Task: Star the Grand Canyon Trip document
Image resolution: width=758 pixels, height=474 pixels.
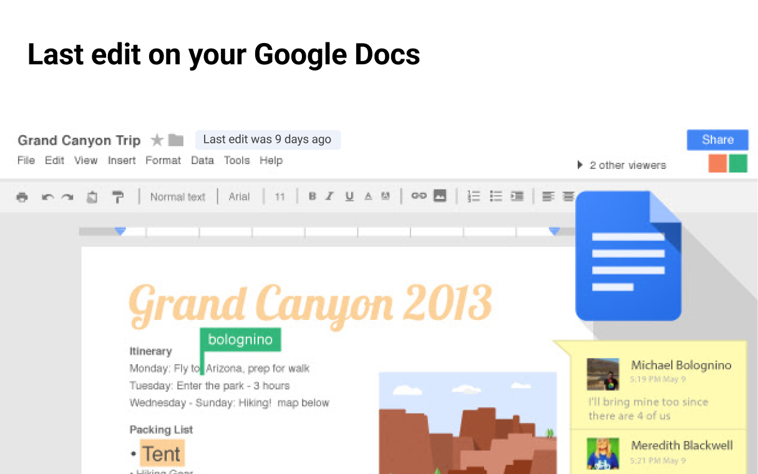Action: click(x=157, y=140)
